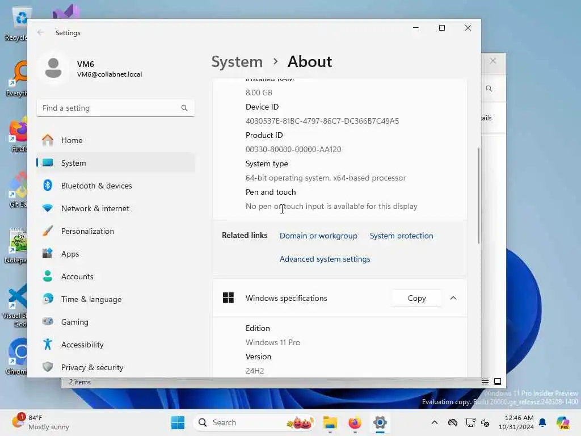Click the Gaming controller icon
Viewport: 581px width, 436px height.
tap(48, 321)
